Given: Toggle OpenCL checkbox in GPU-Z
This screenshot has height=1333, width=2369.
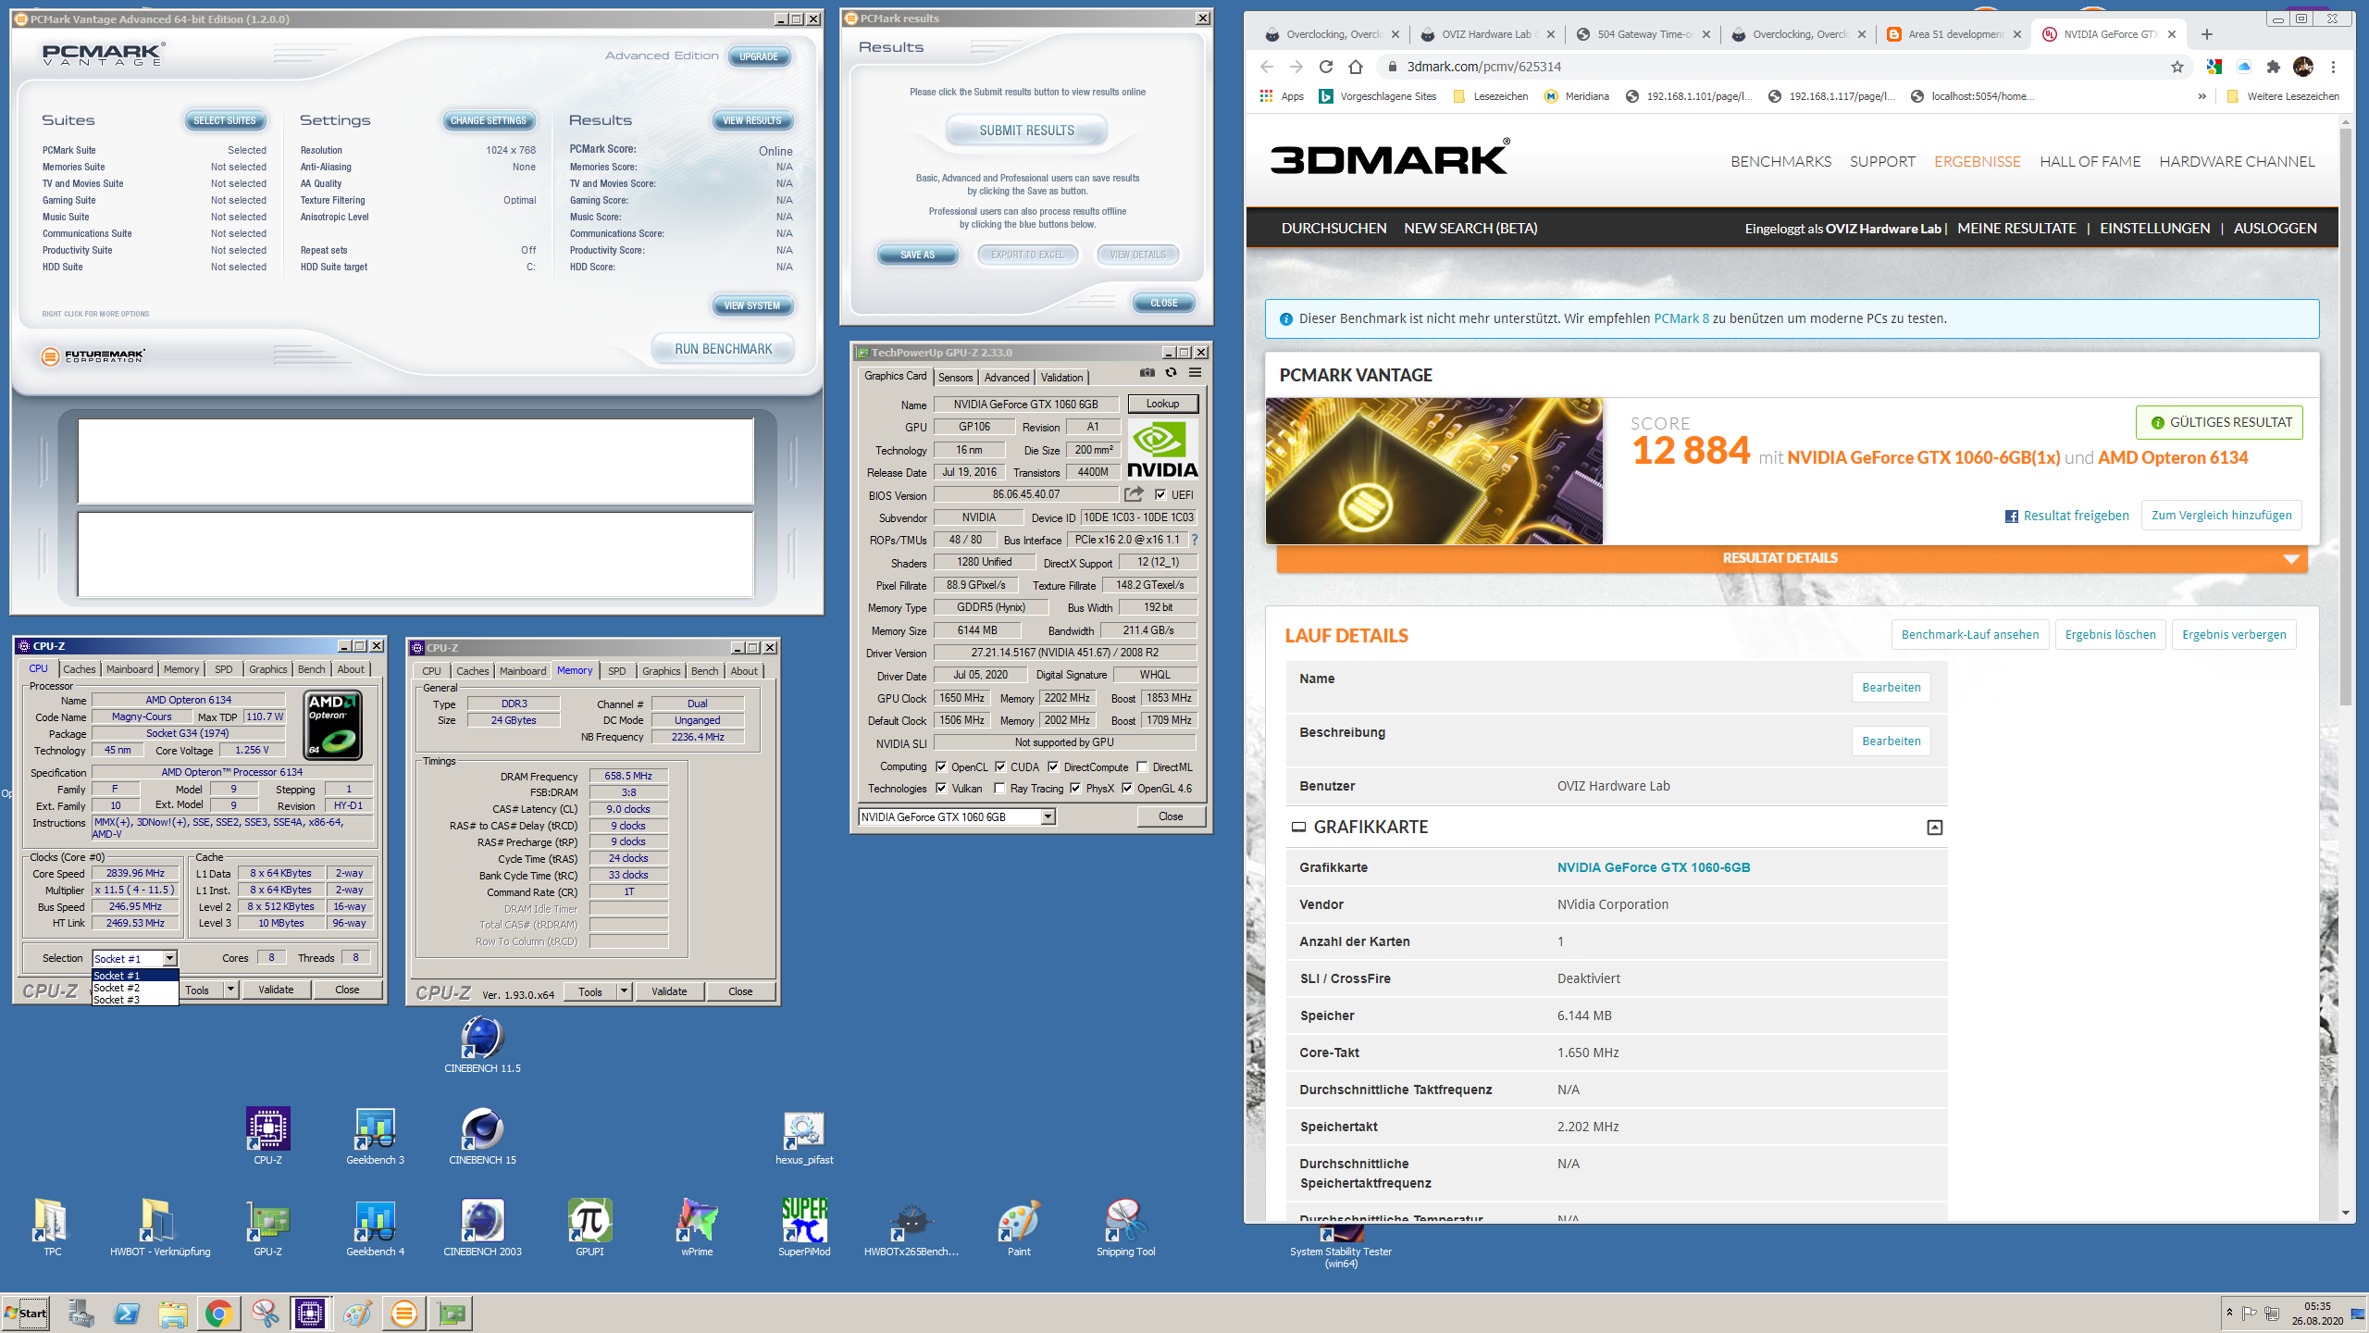Looking at the screenshot, I should pos(941,766).
